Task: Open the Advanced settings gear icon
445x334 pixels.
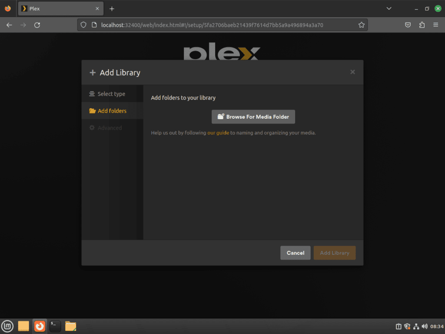Action: coord(92,127)
